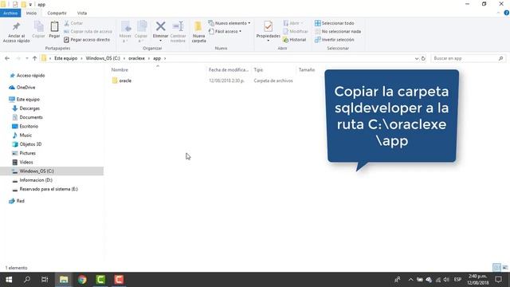
Task: Expand address bar history dropdown
Action: point(417,58)
